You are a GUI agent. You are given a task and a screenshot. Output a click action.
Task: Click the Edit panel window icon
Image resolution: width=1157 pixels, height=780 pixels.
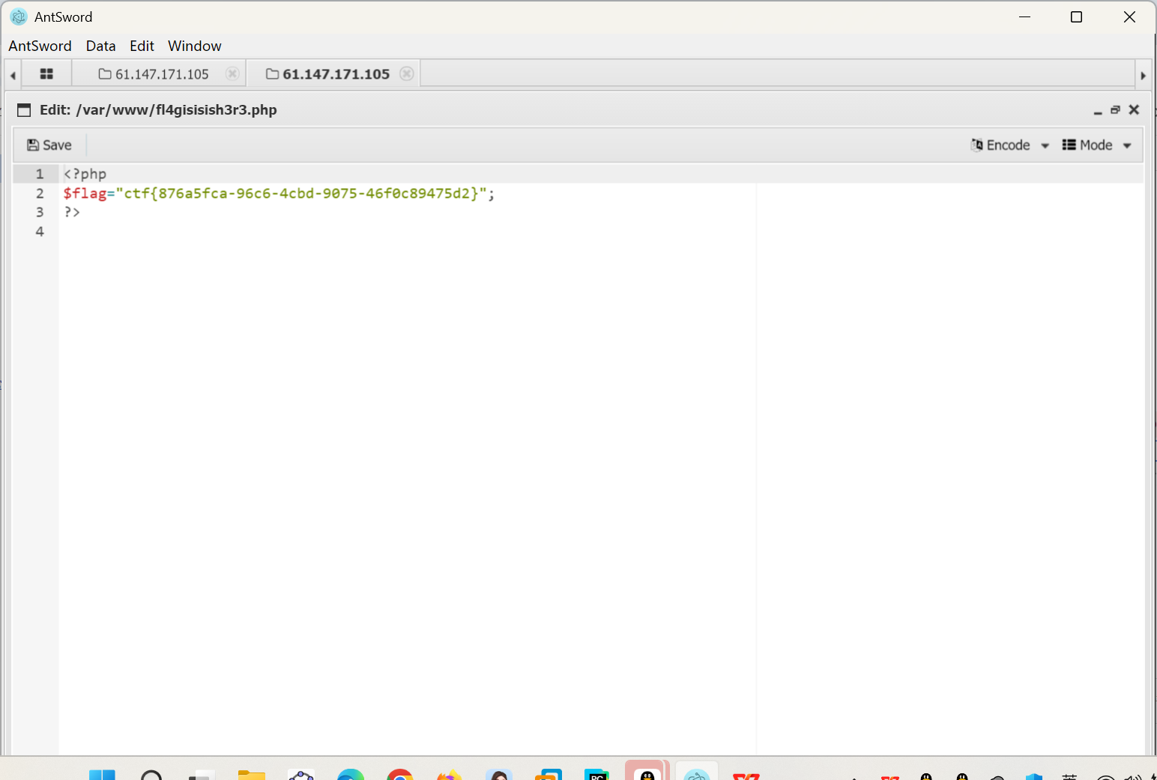(x=24, y=110)
